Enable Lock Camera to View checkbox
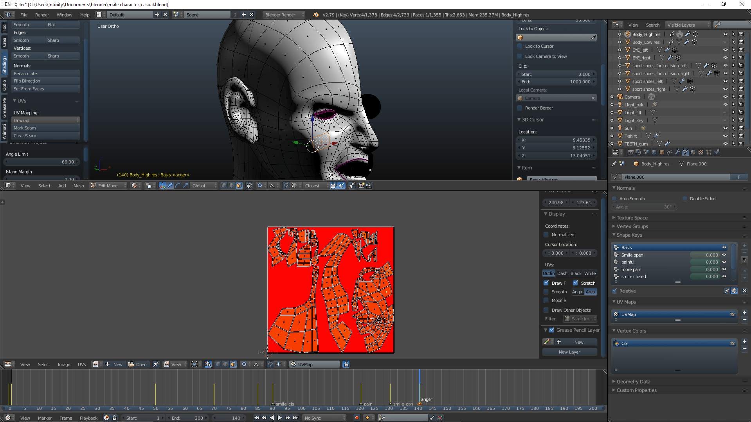Image resolution: width=751 pixels, height=422 pixels. coord(520,56)
